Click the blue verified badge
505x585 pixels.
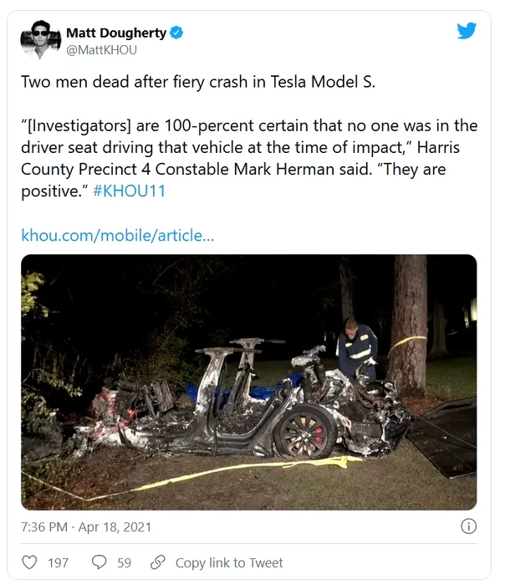[177, 33]
